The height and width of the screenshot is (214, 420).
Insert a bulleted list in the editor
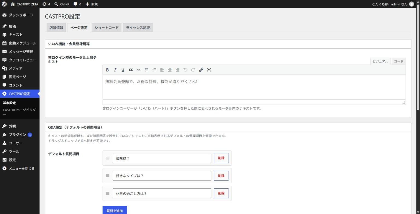146,70
